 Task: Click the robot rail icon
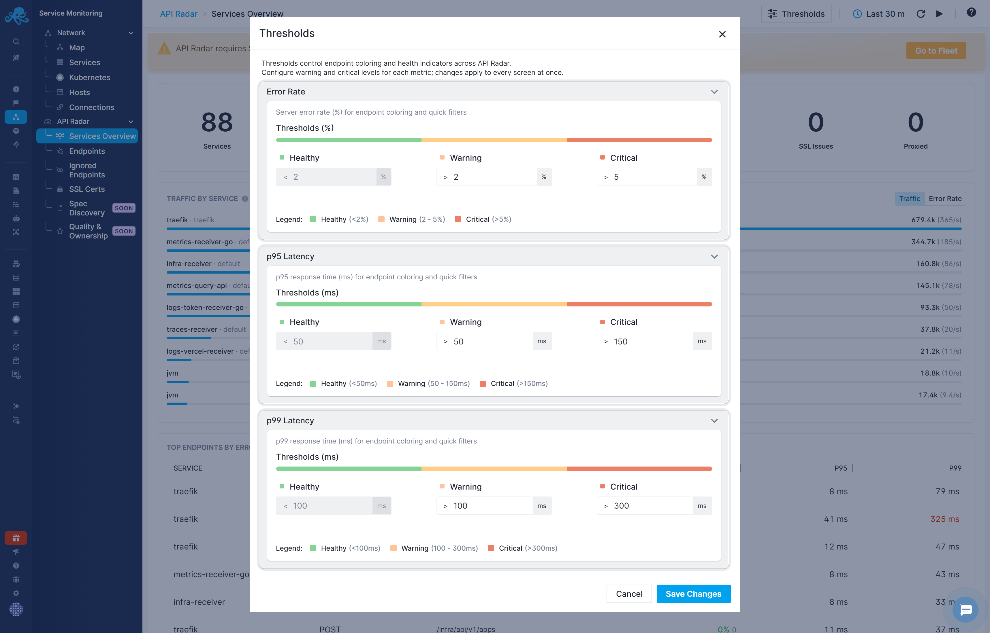click(x=16, y=218)
